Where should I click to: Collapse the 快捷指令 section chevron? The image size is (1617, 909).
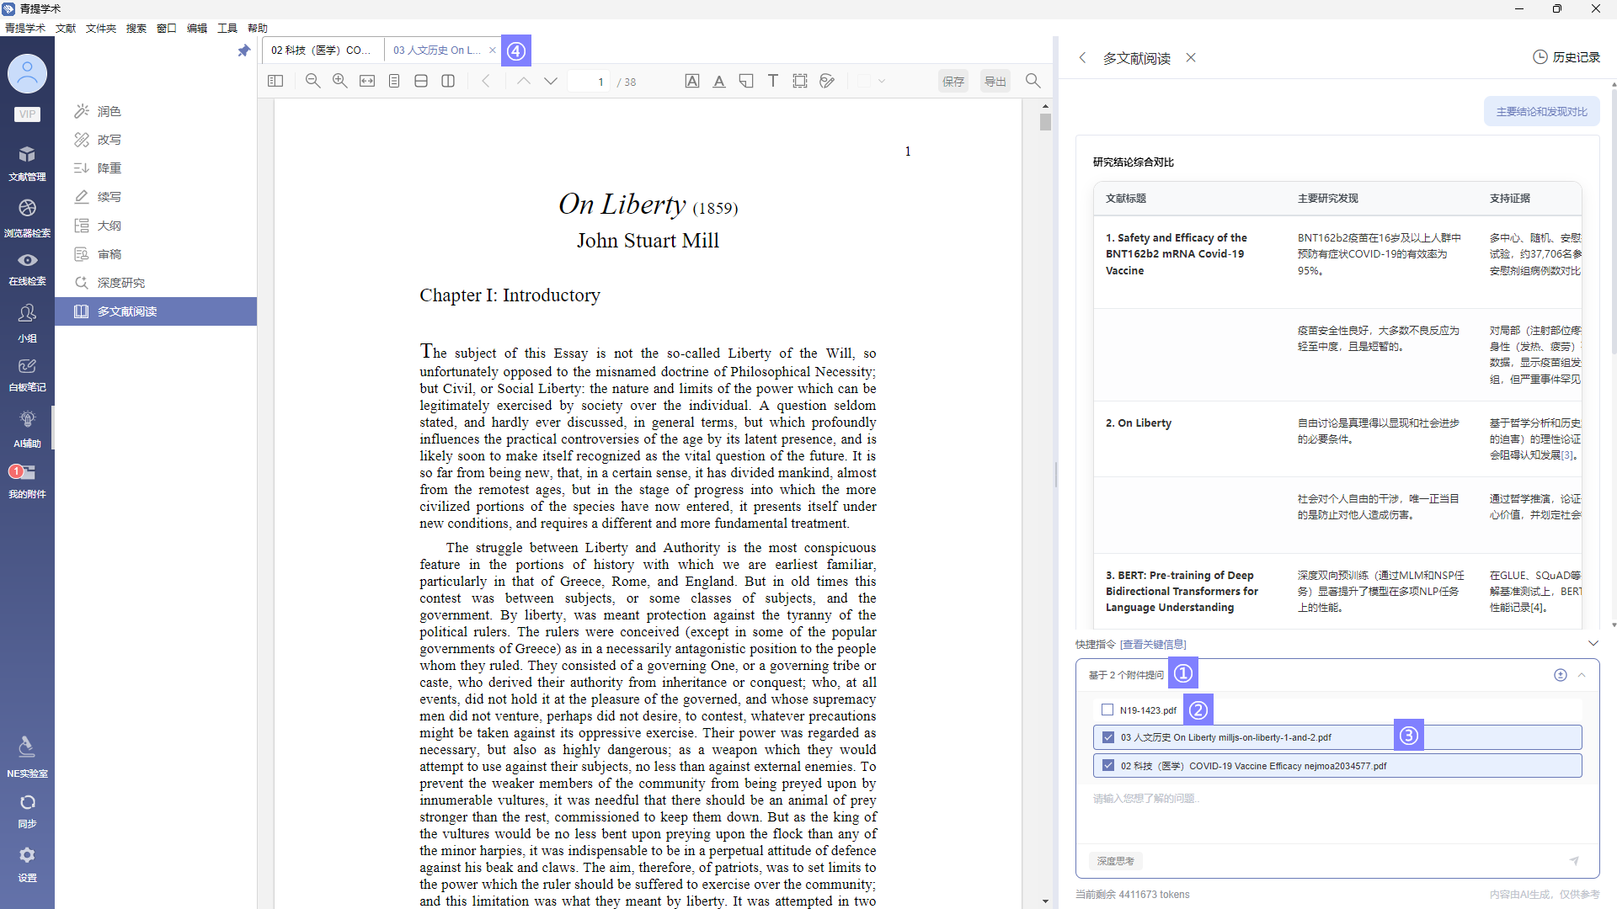pos(1593,644)
